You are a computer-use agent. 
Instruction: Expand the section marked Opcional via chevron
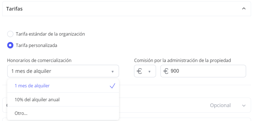click(x=244, y=106)
